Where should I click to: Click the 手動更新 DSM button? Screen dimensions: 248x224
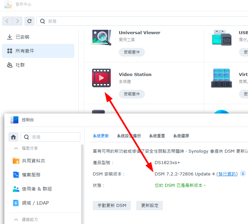[x=112, y=206]
